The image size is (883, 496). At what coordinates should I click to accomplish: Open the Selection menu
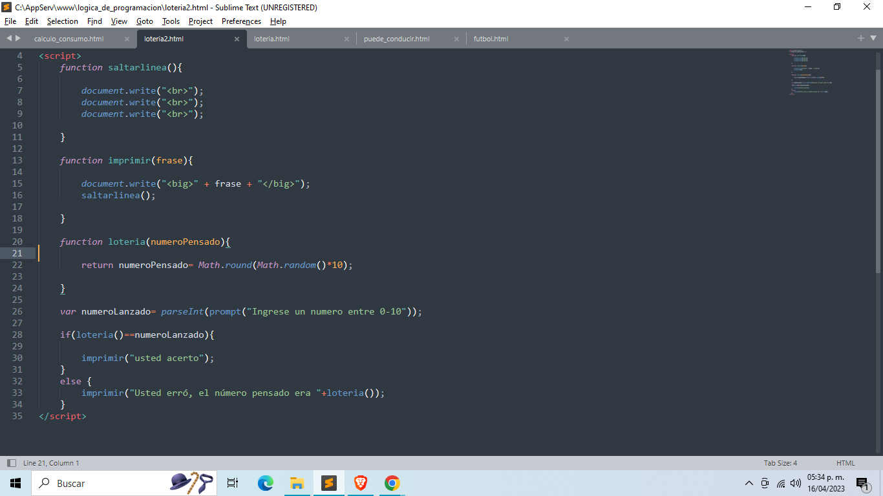point(63,21)
